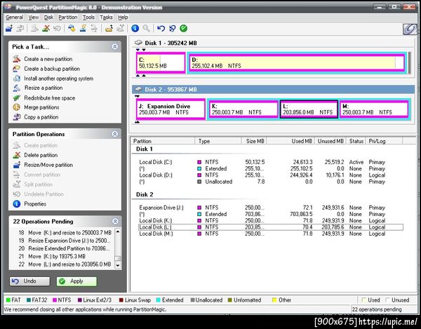
Task: Click the pending operations scroll down arrow
Action: tap(118, 265)
